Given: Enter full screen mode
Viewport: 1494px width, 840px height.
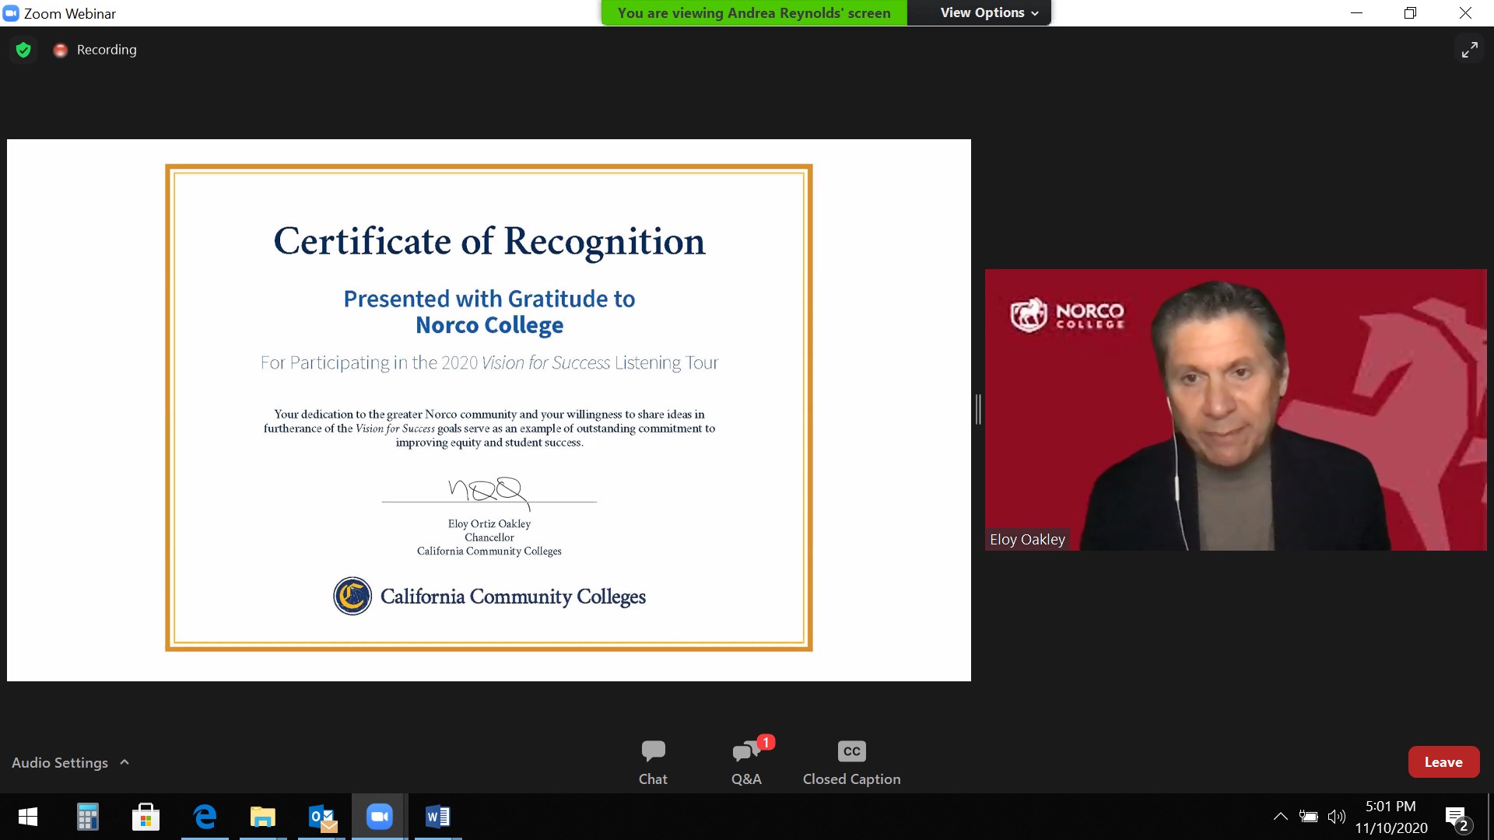Looking at the screenshot, I should coord(1469,50).
